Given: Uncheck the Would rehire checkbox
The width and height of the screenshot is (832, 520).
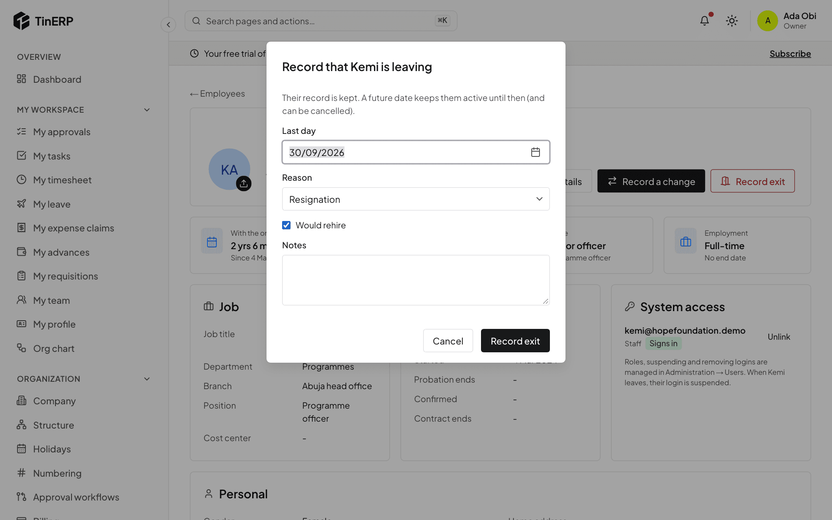Looking at the screenshot, I should tap(286, 225).
